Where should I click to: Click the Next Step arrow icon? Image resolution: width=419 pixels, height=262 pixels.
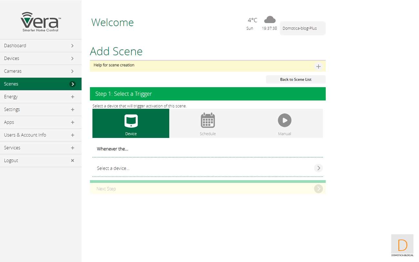tap(318, 189)
